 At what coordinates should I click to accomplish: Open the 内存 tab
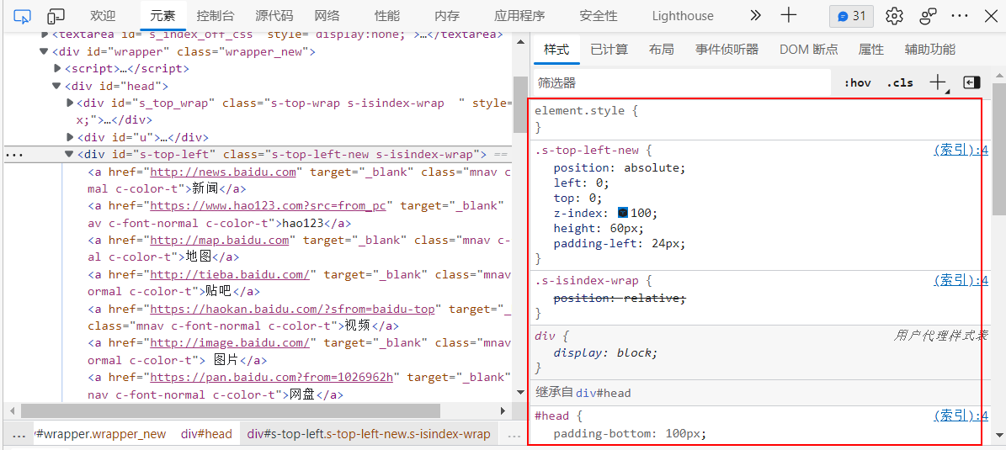446,16
